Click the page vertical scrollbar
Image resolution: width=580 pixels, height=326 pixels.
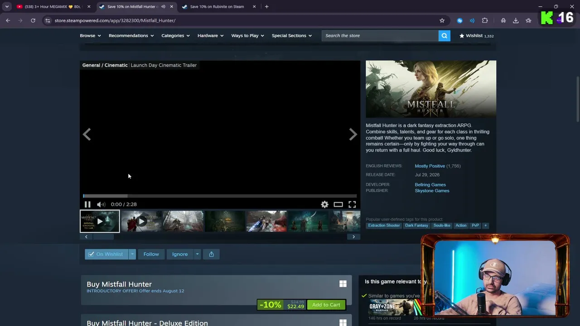577,99
